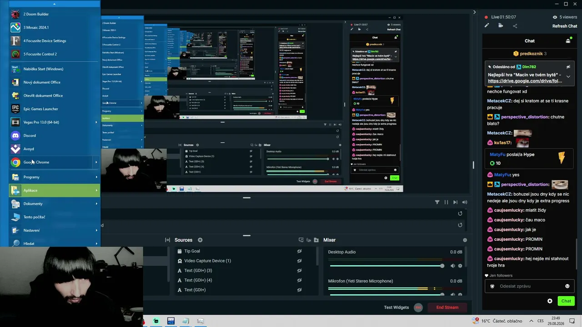Open the notification center in taskbar
This screenshot has width=582, height=327.
tap(572, 321)
